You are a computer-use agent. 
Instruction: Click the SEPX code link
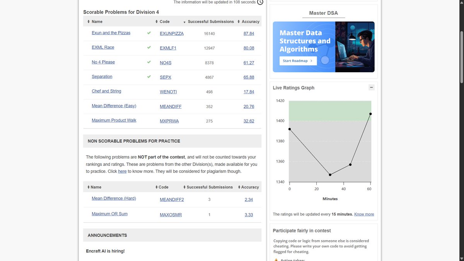pos(165,77)
